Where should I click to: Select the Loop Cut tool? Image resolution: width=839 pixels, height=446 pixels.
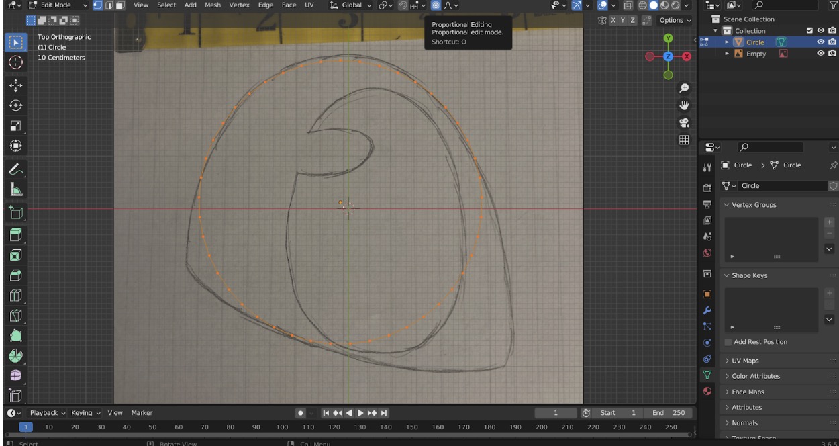pyautogui.click(x=17, y=296)
